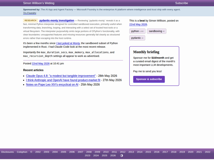Go to the 2002 archive
The image size is (214, 160).
coord(38,152)
